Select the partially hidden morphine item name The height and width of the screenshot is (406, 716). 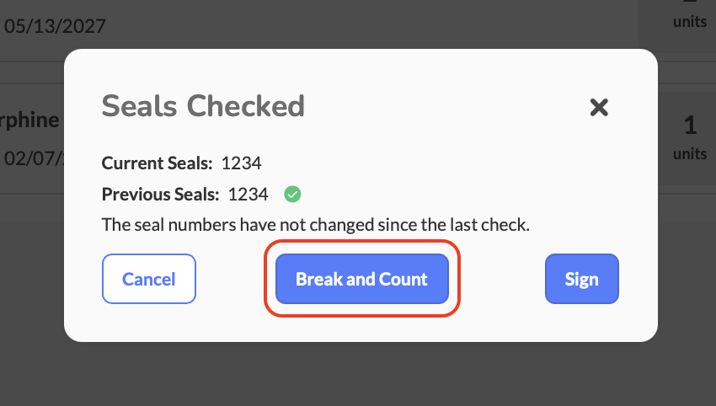pos(30,120)
